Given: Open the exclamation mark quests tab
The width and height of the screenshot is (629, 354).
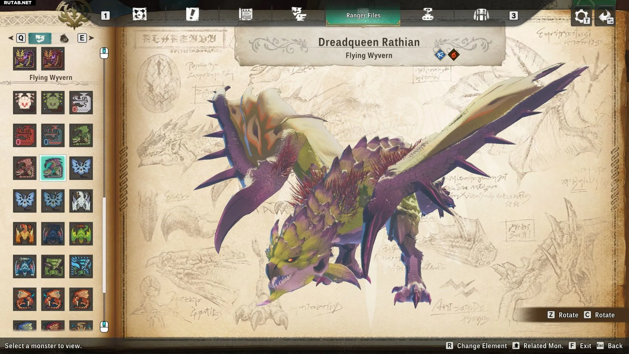Looking at the screenshot, I should click(x=192, y=14).
